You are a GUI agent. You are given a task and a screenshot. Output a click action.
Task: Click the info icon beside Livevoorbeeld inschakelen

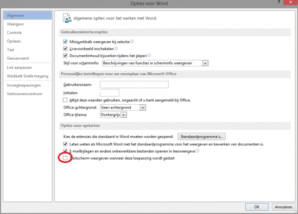pos(116,49)
